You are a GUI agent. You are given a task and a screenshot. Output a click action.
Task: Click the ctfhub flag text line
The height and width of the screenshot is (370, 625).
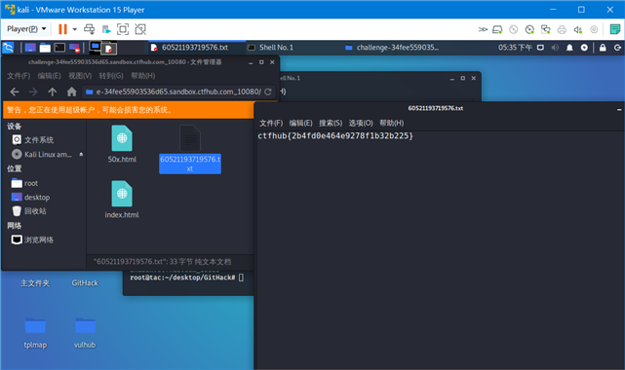pos(335,136)
